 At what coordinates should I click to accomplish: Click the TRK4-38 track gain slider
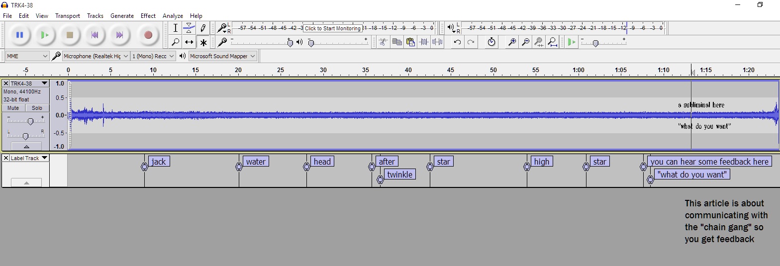coord(30,121)
